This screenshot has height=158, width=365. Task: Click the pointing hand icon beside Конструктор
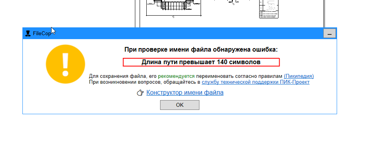140,93
